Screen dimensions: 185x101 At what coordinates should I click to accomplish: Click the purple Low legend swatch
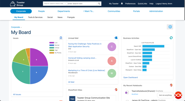[x=52, y=43]
